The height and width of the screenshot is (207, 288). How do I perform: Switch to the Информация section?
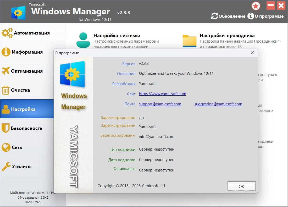[x=27, y=52]
